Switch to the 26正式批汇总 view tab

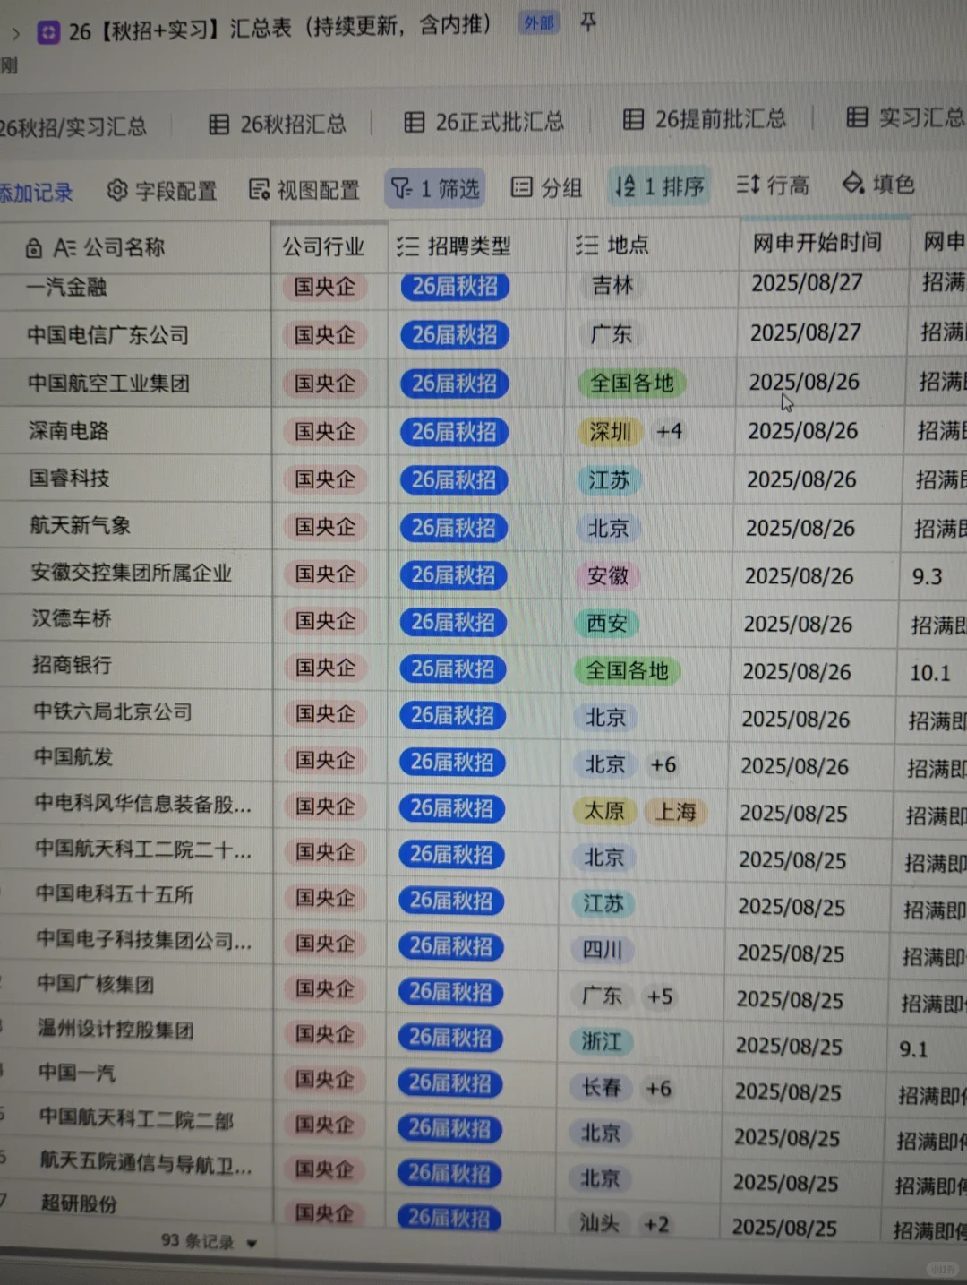[483, 122]
